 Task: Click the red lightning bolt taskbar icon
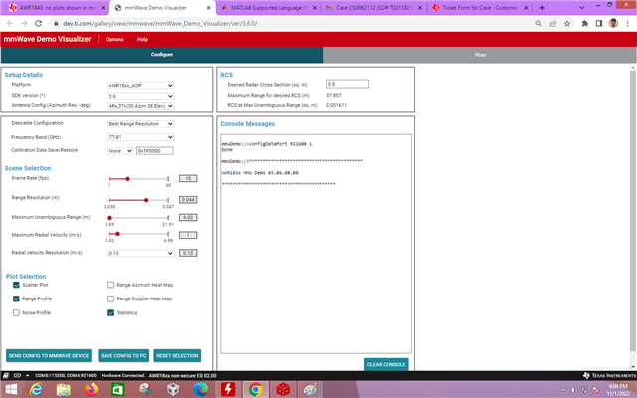228,389
